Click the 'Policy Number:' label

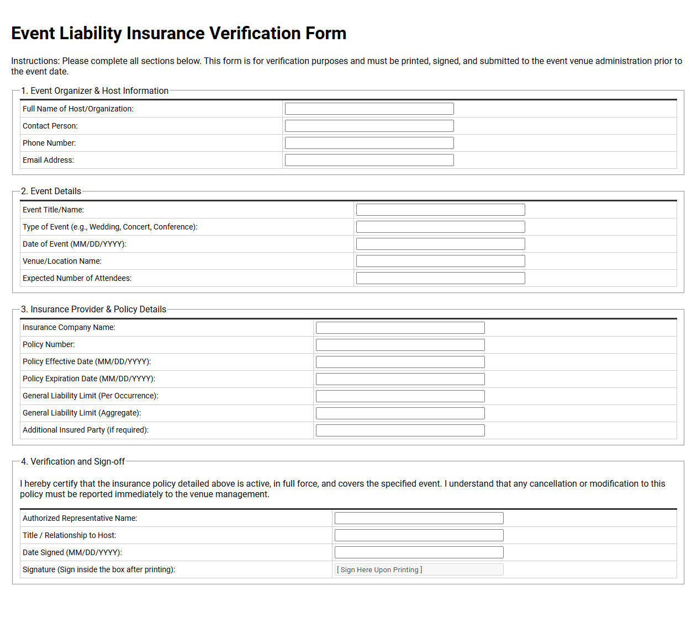click(x=49, y=344)
